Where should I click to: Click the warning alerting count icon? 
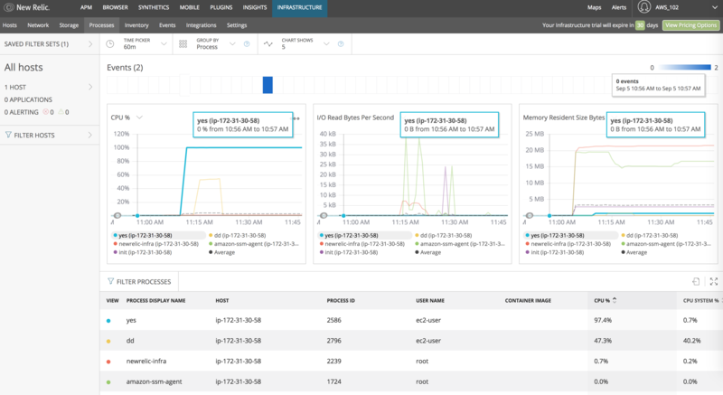tap(61, 111)
